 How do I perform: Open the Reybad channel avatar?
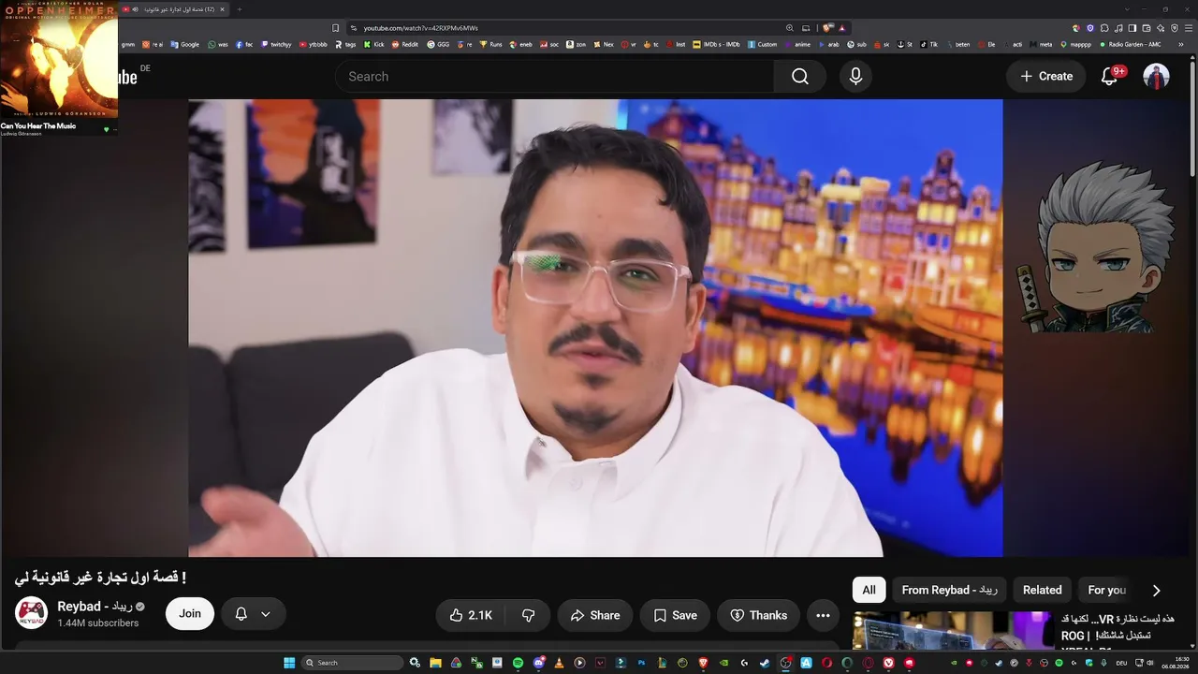31,613
